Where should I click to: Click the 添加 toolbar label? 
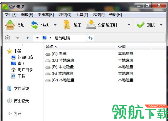pos(21,25)
